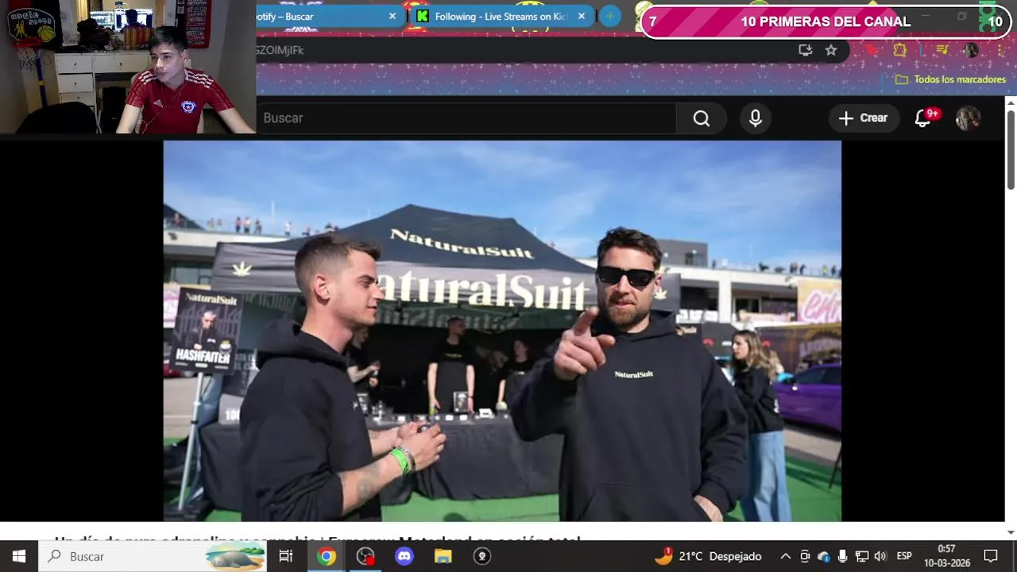Open a new browser tab

pyautogui.click(x=610, y=16)
